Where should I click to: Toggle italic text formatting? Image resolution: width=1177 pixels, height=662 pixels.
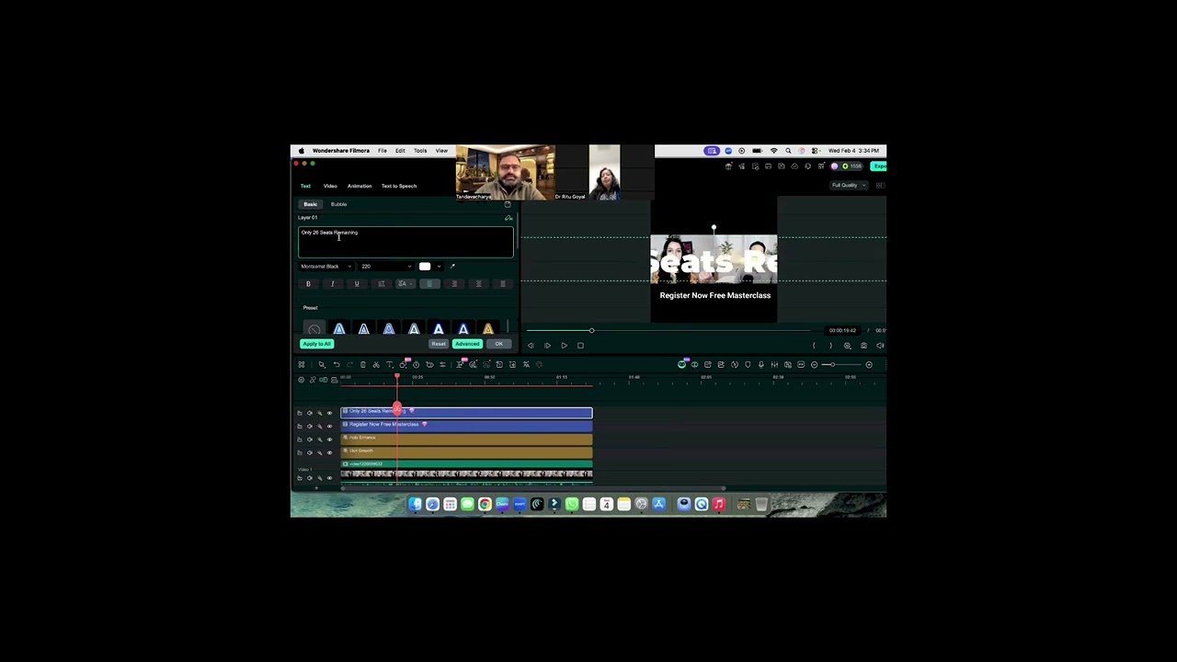[332, 284]
